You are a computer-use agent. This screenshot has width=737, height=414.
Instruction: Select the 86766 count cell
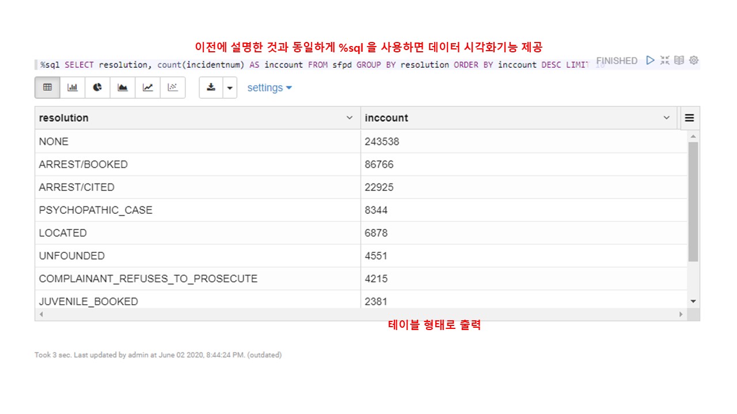[x=525, y=164]
